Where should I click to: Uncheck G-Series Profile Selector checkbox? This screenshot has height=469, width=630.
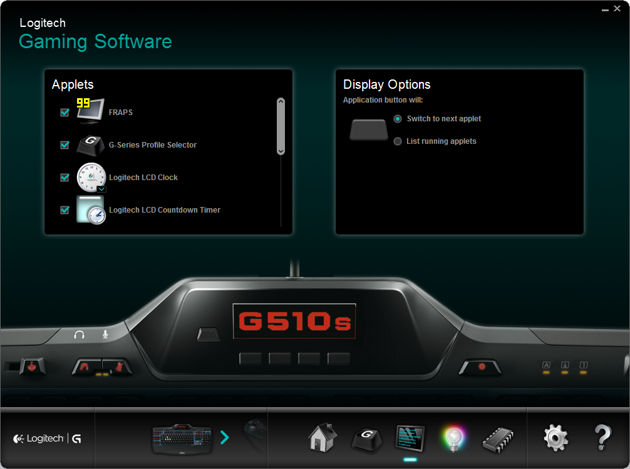point(65,145)
